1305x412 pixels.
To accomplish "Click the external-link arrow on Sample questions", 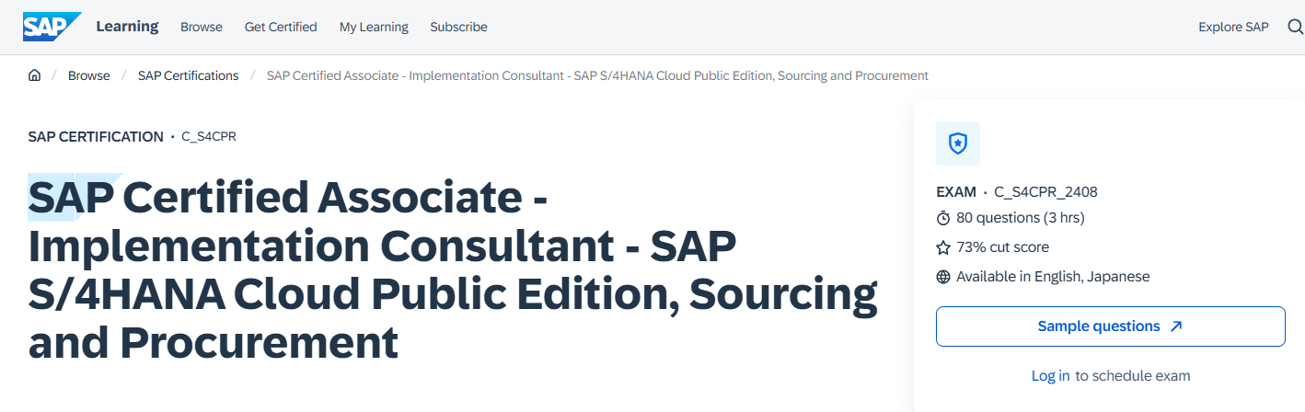I will 1175,326.
